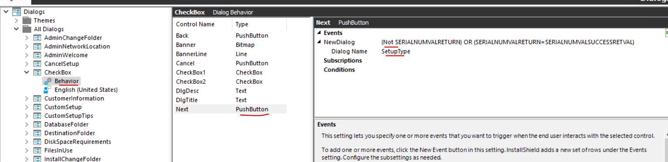This screenshot has width=668, height=162.
Task: Click the Themes folder icon
Action: tap(27, 20)
